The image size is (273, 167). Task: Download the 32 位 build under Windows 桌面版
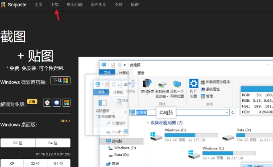tap(18, 143)
